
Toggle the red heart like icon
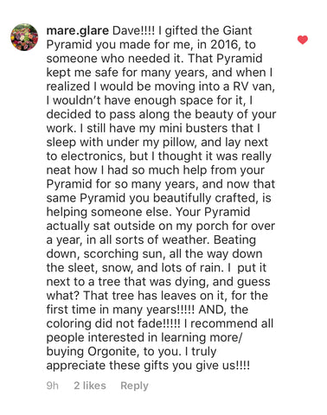303,40
